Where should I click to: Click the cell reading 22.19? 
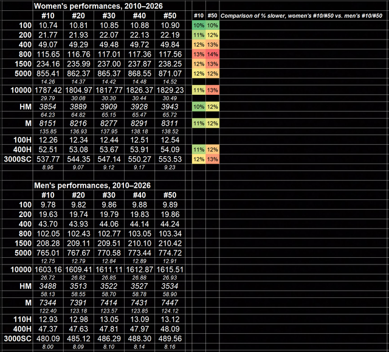pos(170,35)
